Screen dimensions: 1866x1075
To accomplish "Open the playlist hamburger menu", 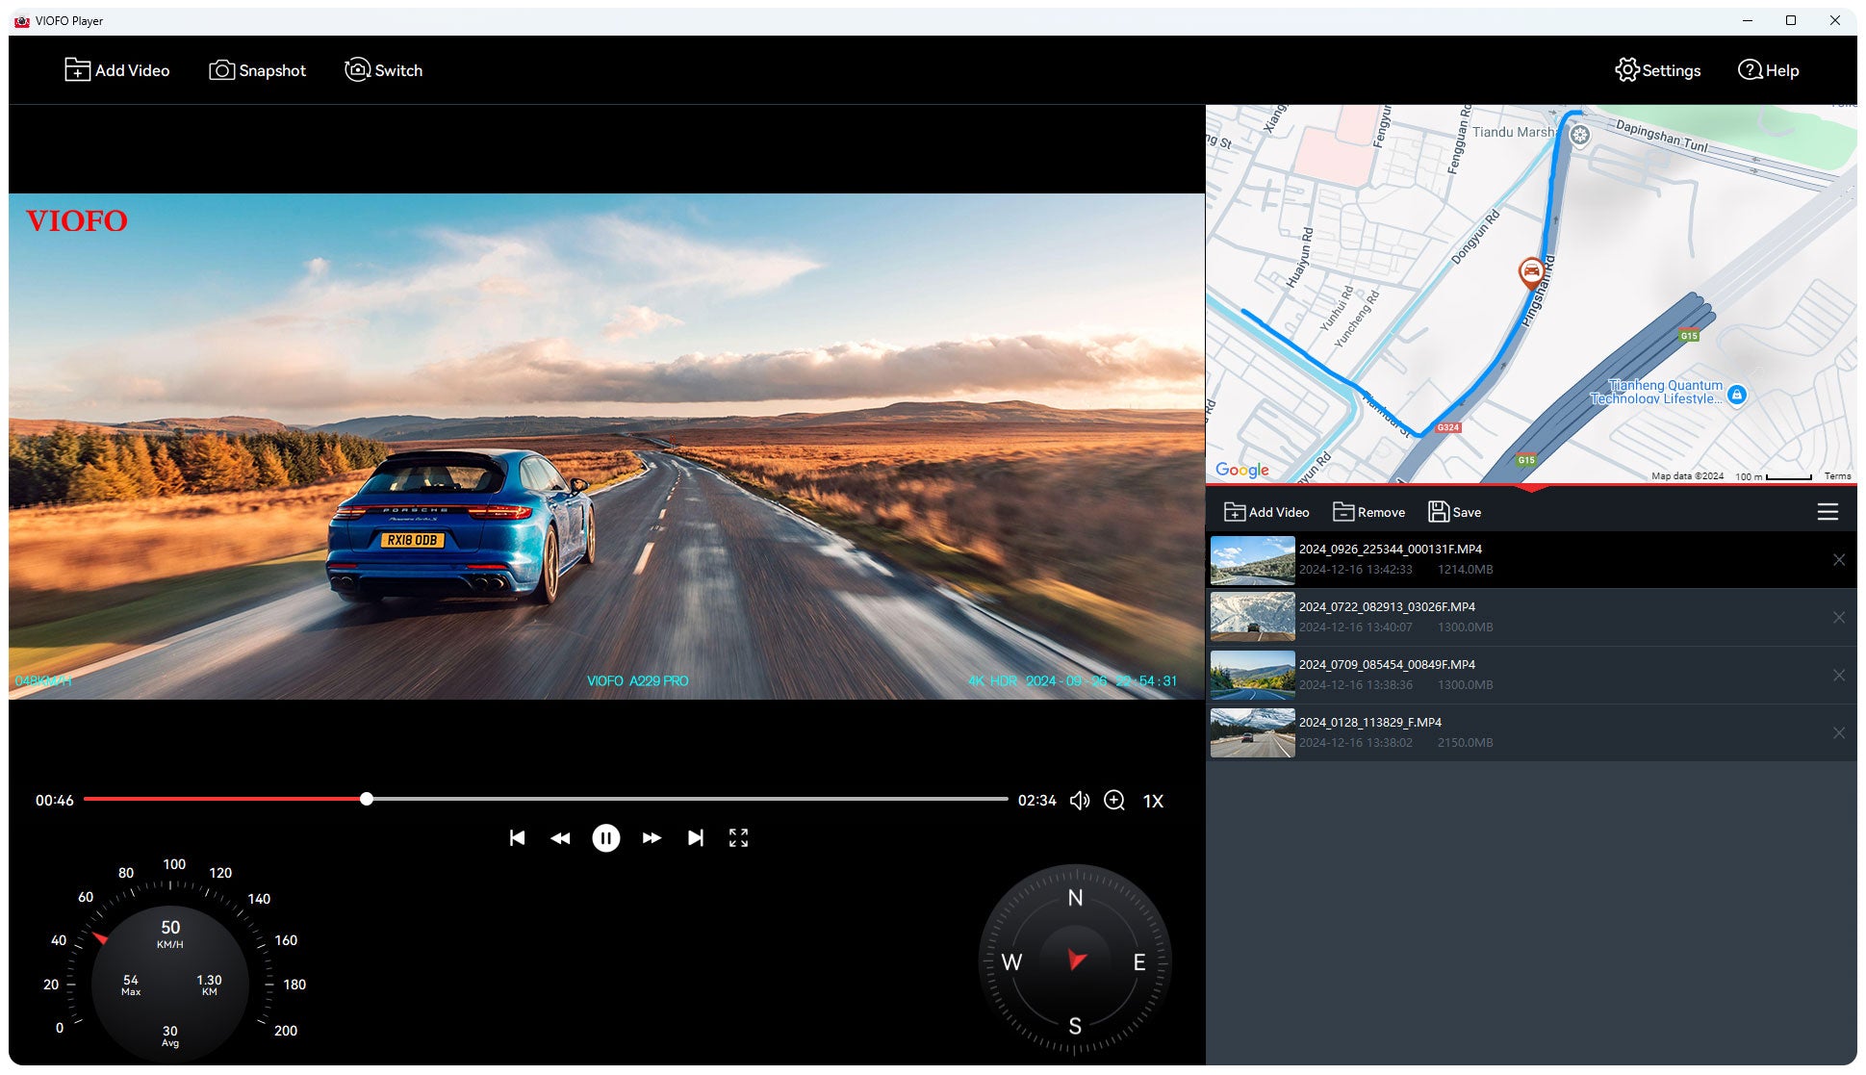I will click(x=1828, y=512).
